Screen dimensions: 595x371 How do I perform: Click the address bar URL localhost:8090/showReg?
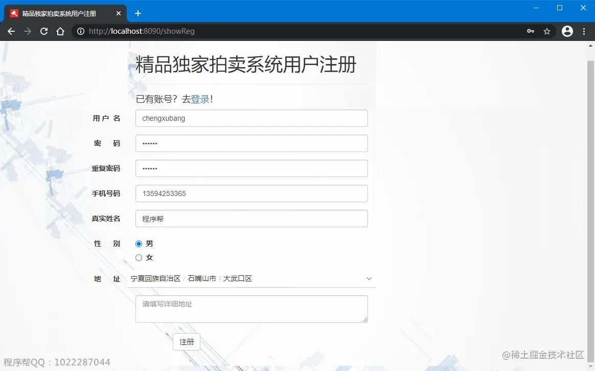click(142, 32)
